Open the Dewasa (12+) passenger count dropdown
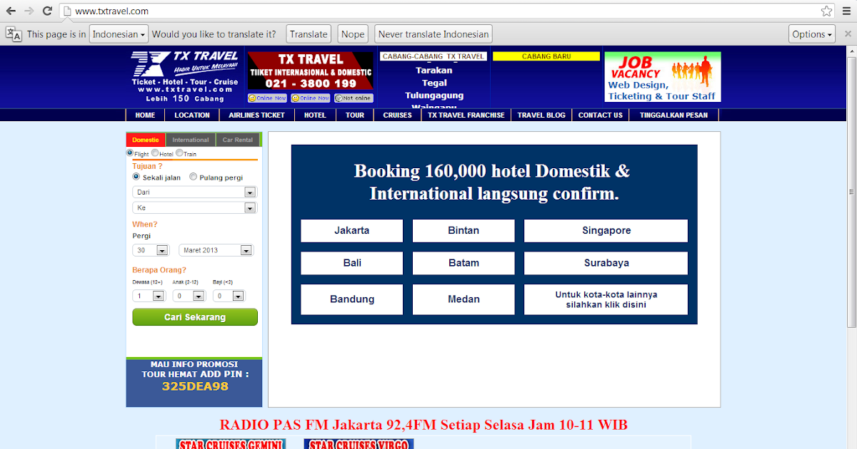Viewport: 857px width, 449px height. [x=149, y=296]
